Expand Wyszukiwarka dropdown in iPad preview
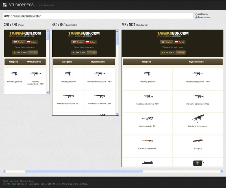 198,62
